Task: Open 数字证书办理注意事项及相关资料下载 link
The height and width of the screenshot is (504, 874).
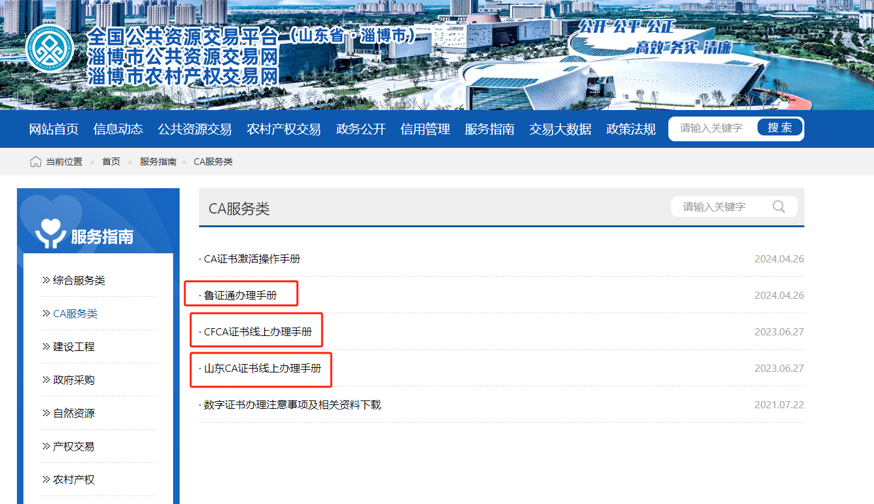Action: point(292,404)
